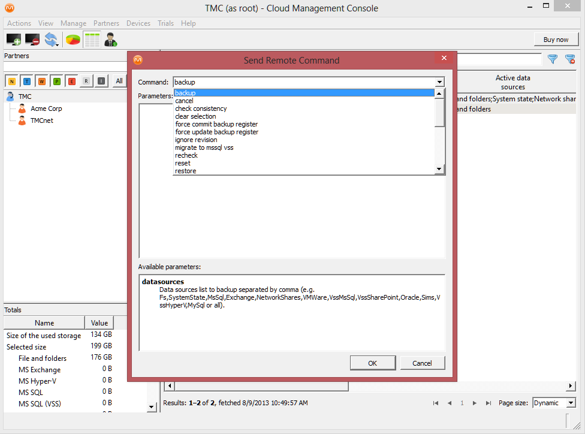Viewport: 585px width, 434px height.
Task: Toggle the red E partner filter
Action: click(x=72, y=81)
